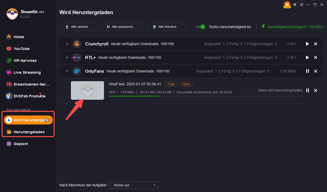Open Live Streaming section
The image size is (327, 192).
click(28, 72)
